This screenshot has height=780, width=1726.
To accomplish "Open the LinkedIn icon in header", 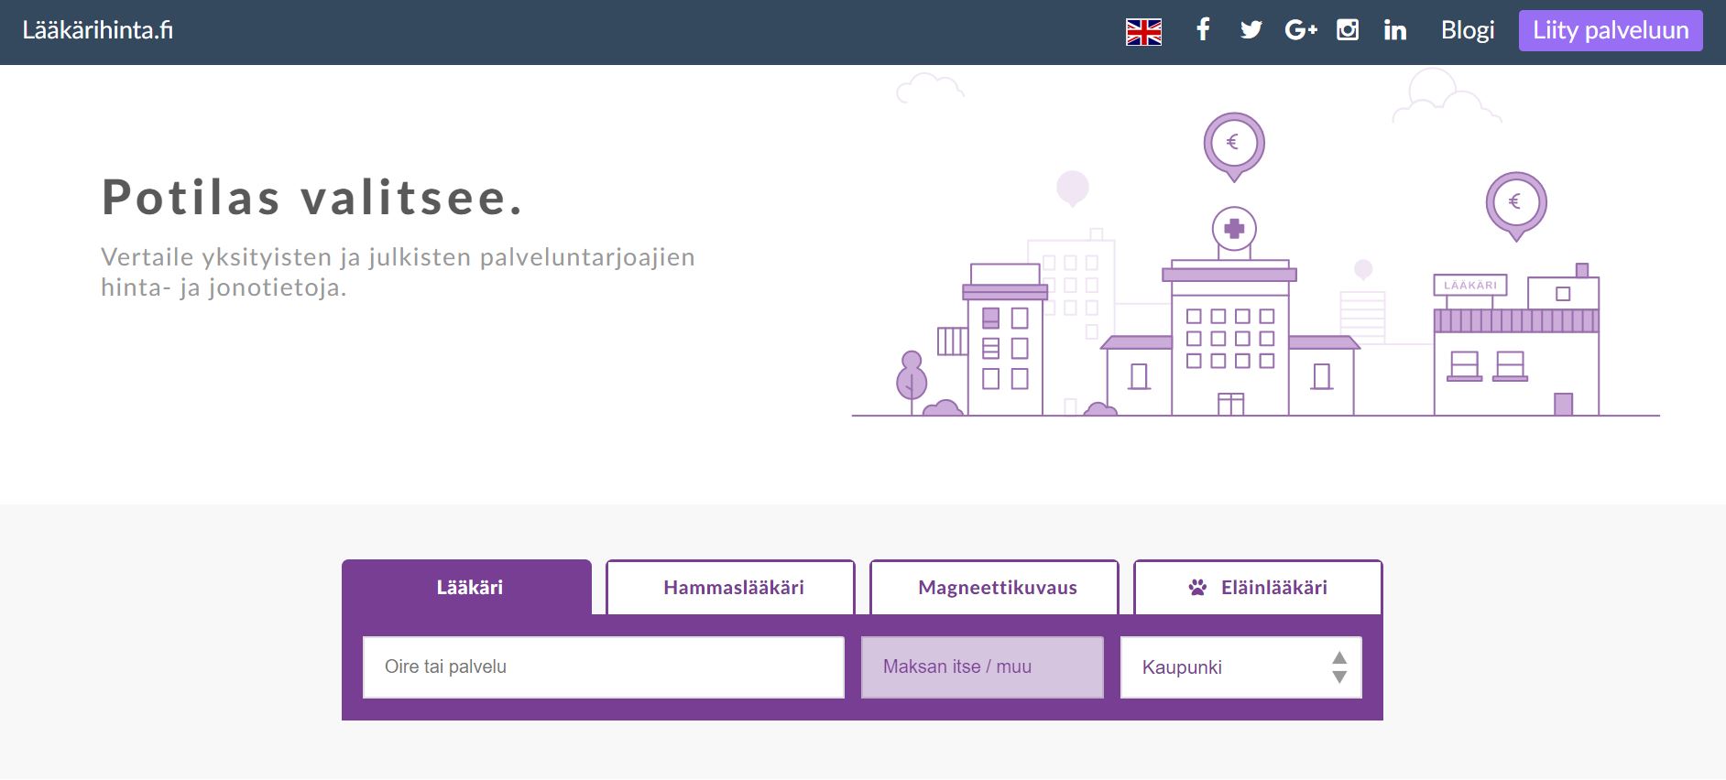I will click(x=1394, y=31).
